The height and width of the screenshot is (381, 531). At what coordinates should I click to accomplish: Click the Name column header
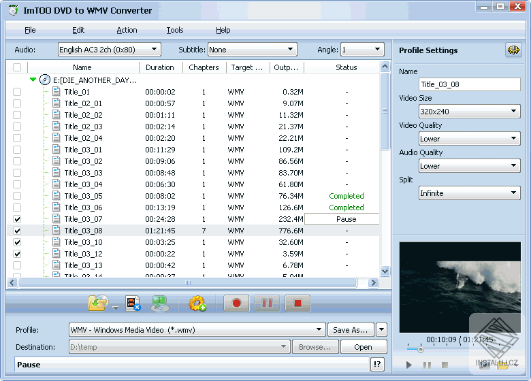pos(82,67)
